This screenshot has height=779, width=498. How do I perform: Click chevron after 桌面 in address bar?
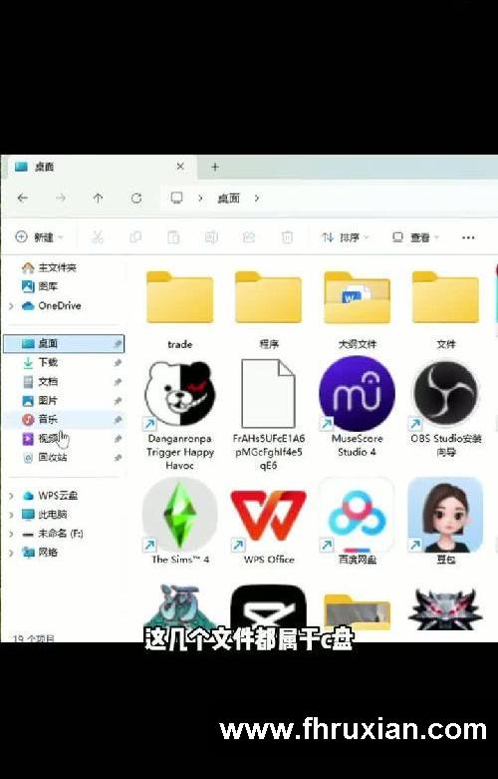pos(256,198)
